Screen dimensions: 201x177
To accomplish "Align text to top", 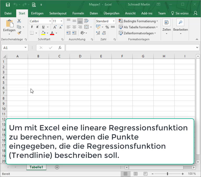I will click(69, 21).
